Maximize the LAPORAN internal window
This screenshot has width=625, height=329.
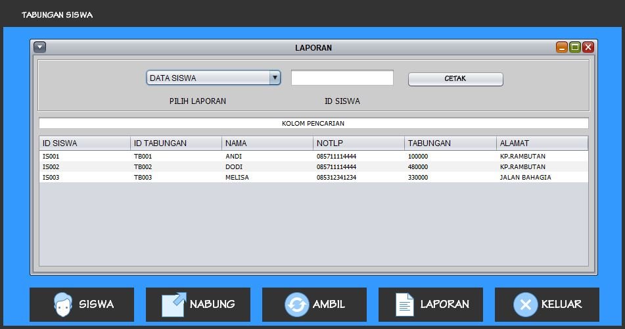coord(575,47)
